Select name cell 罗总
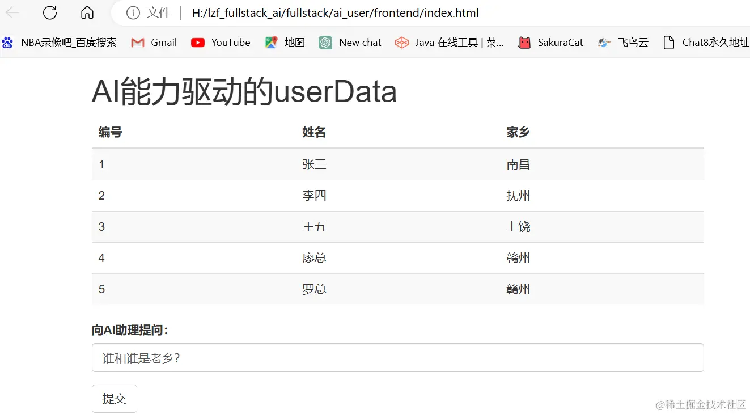The image size is (750, 414). pos(314,289)
